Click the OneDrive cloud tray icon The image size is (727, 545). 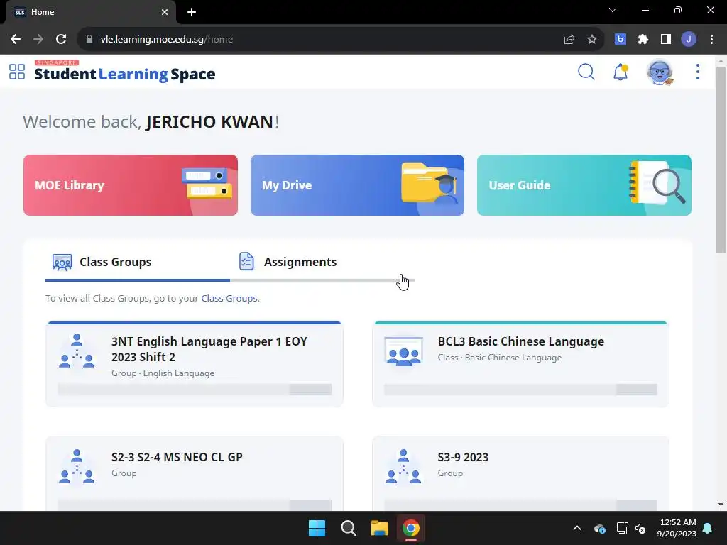(x=599, y=528)
